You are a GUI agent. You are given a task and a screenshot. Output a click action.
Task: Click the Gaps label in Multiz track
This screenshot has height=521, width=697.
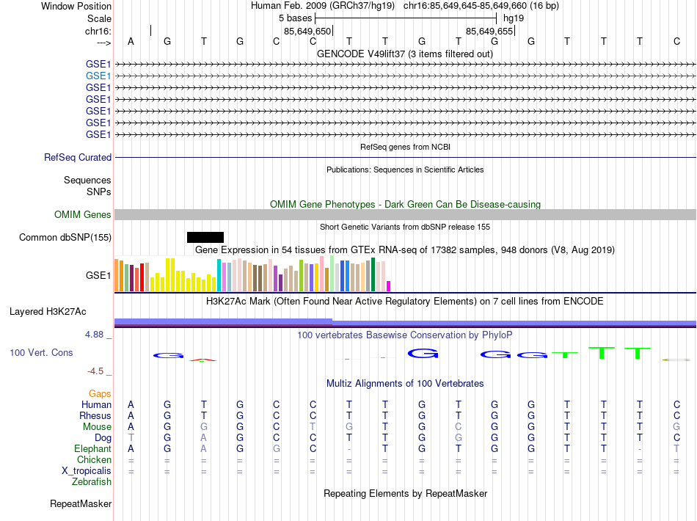[100, 394]
